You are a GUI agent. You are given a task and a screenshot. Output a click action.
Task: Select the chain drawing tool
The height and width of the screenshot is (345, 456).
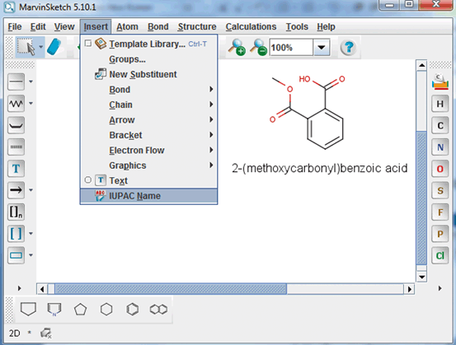(x=16, y=104)
